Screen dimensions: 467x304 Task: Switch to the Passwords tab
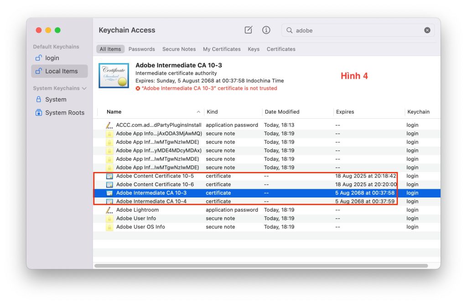coord(141,49)
